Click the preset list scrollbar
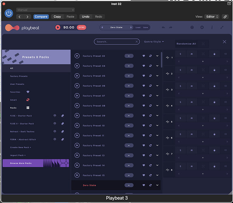 (162, 60)
